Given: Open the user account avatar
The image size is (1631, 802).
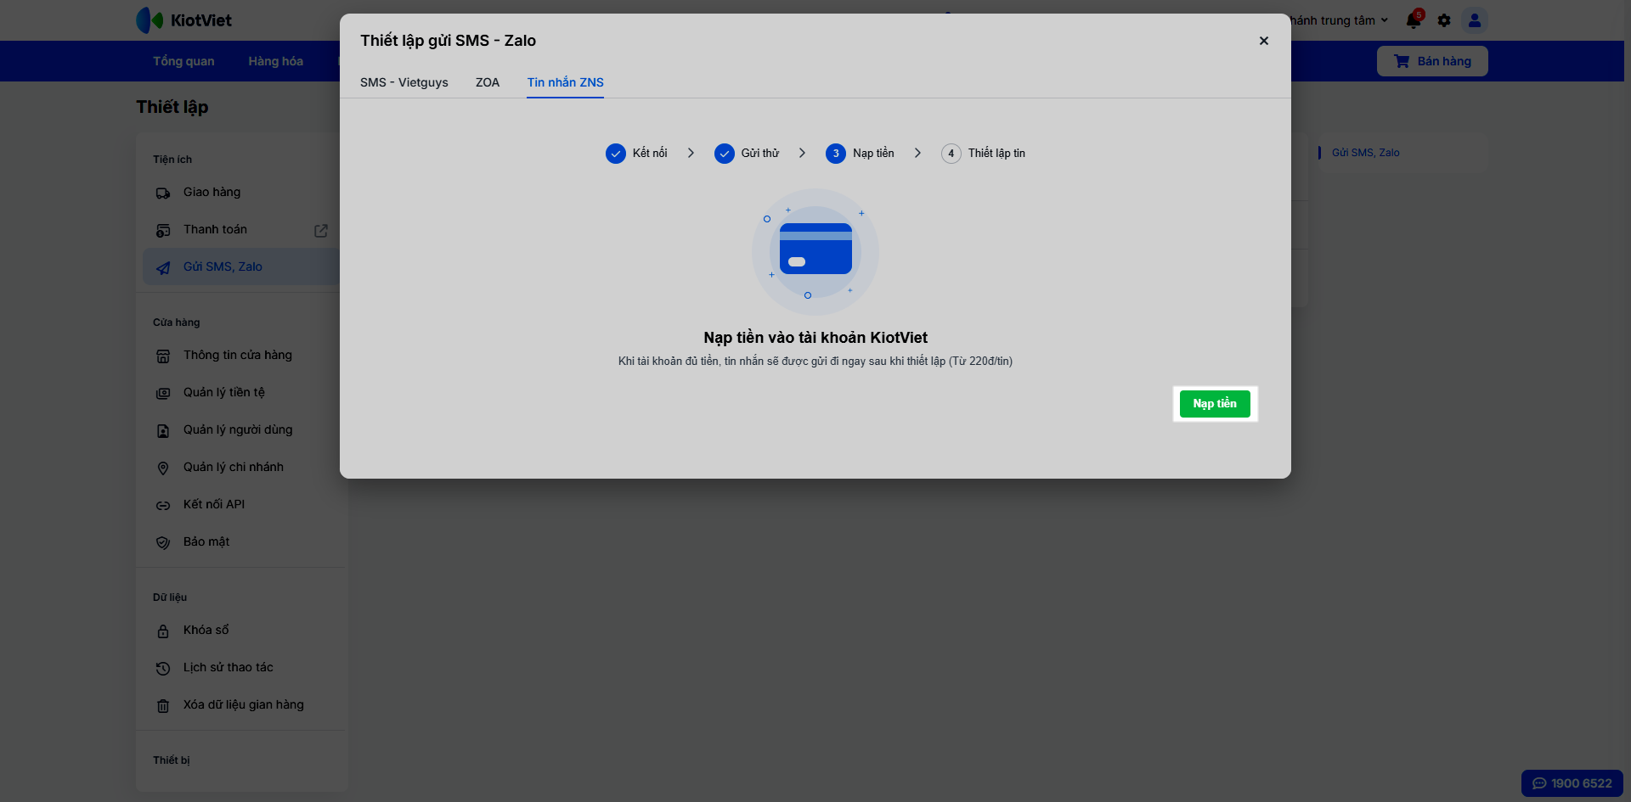Looking at the screenshot, I should [x=1475, y=20].
